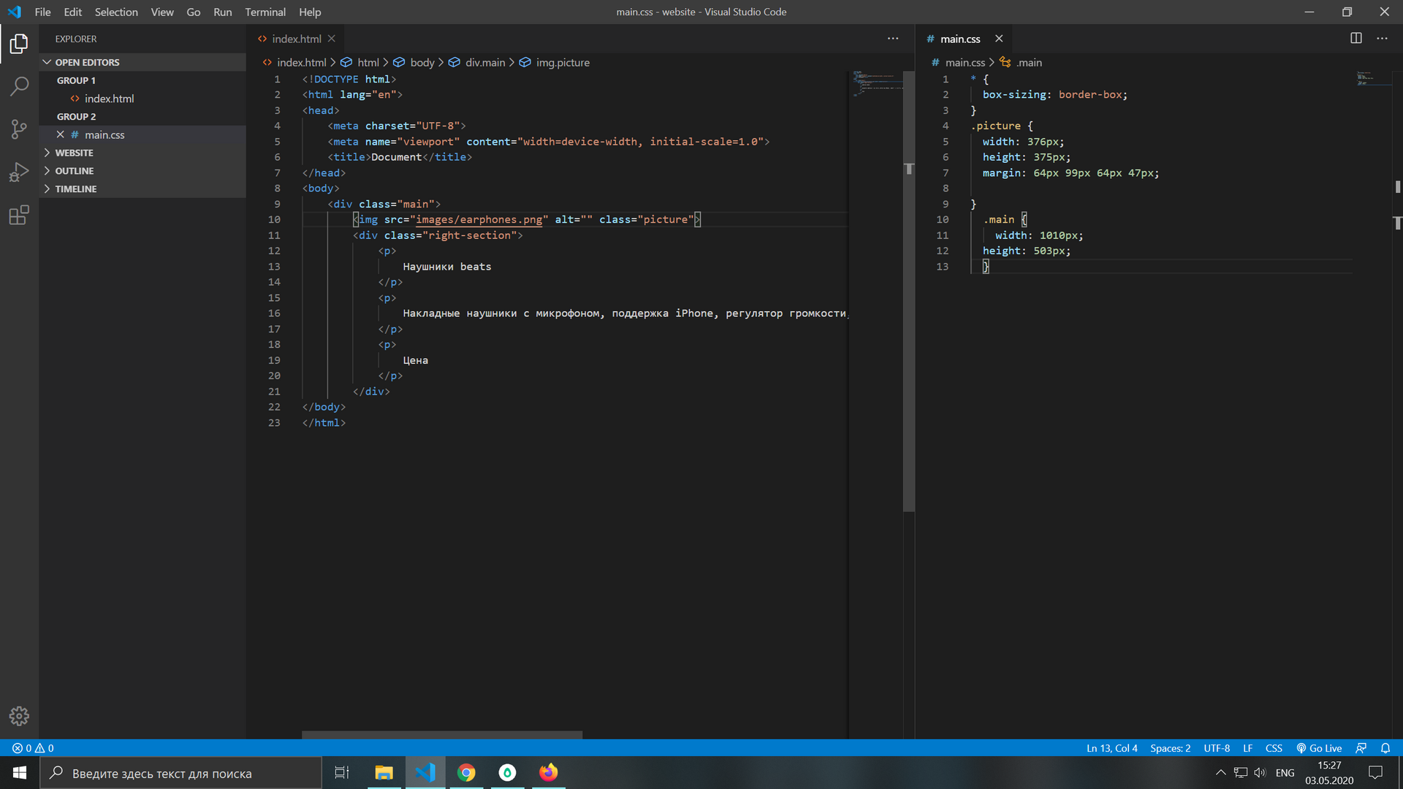Show hidden system tray icons
The width and height of the screenshot is (1403, 789).
[1220, 773]
